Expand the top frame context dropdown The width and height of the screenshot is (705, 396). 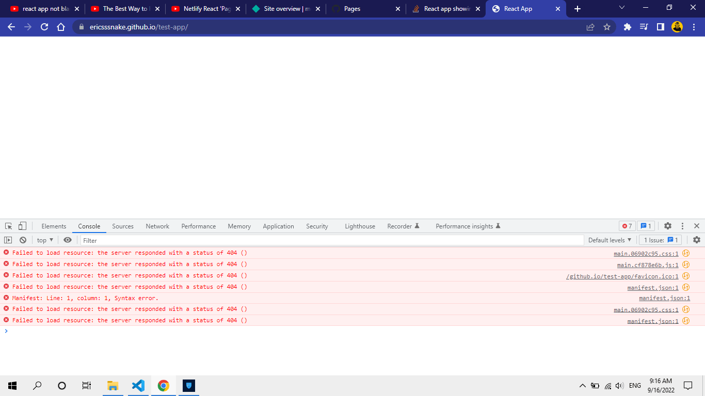(44, 240)
